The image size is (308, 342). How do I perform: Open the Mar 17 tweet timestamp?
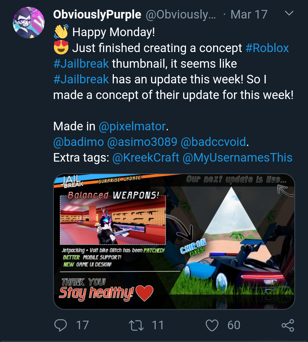249,15
